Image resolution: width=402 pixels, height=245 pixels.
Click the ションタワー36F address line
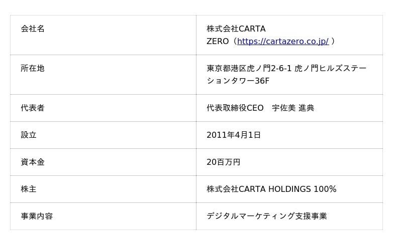[x=238, y=81]
